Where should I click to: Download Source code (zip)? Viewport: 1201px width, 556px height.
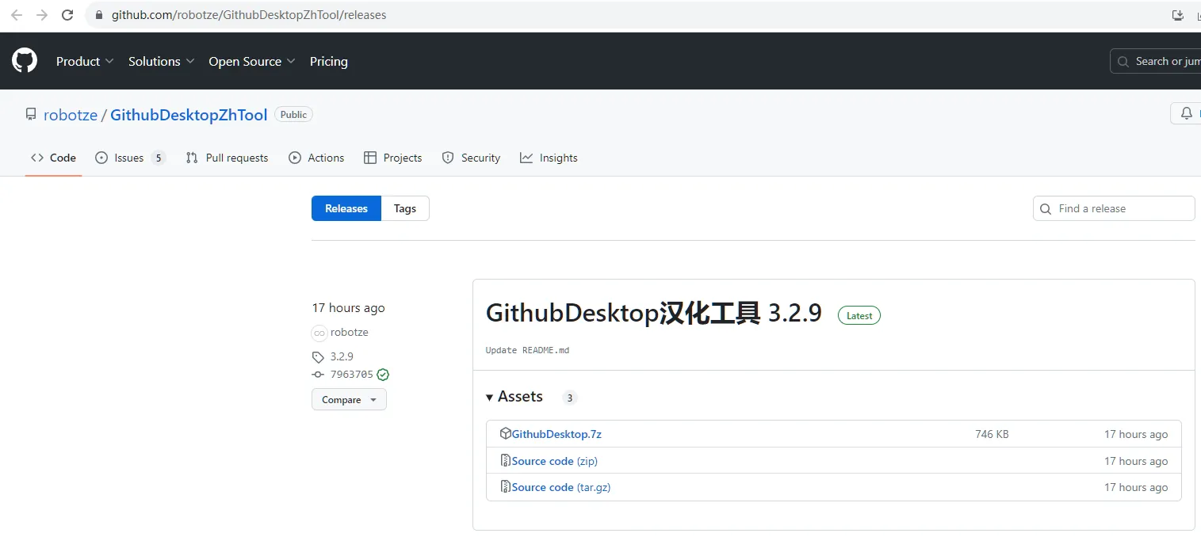555,461
